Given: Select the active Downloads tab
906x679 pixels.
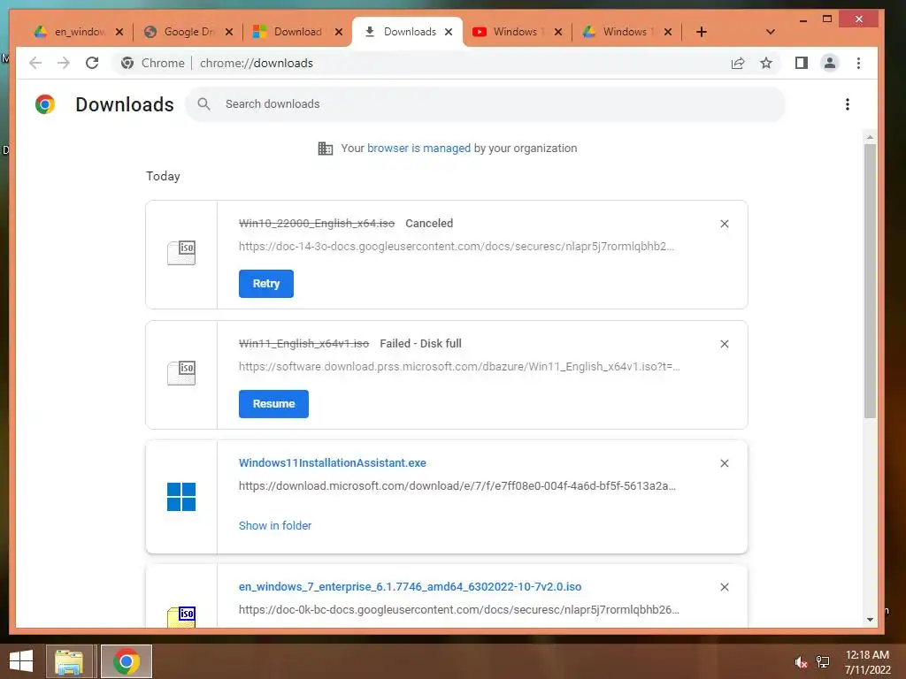Looking at the screenshot, I should click(407, 32).
